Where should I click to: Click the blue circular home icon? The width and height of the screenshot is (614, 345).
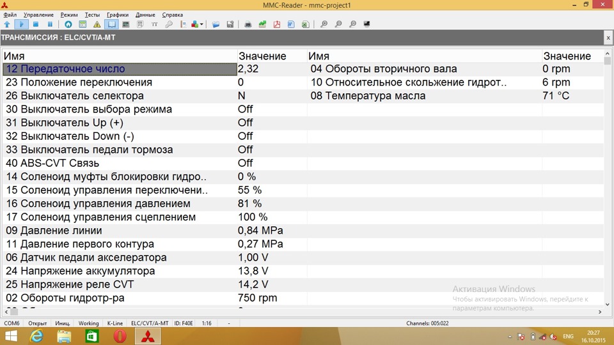click(x=68, y=24)
